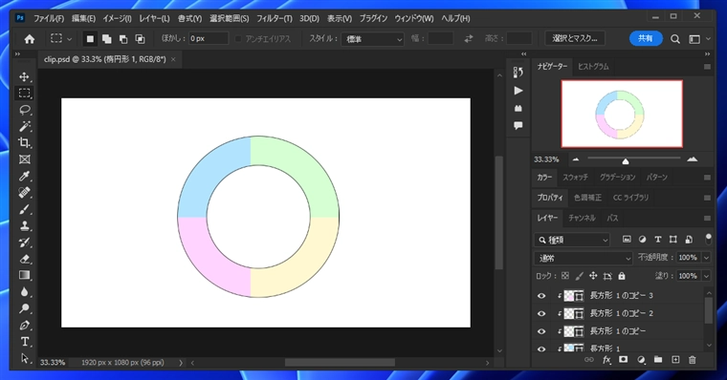Toggle the アンチエイリアス checkbox
Viewport: 727px width, 380px height.
pyautogui.click(x=238, y=39)
